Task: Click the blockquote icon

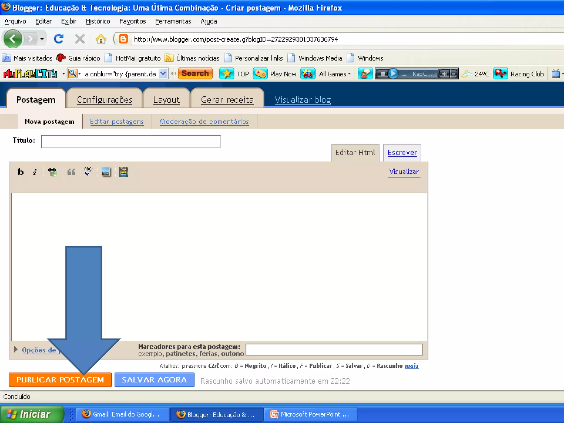Action: pos(71,172)
